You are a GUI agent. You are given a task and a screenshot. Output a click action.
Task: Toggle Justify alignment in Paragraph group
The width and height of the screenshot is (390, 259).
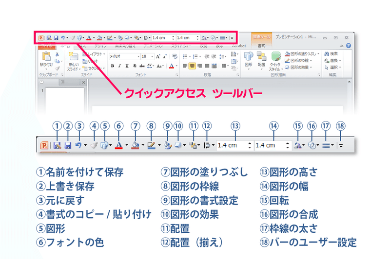(207, 66)
